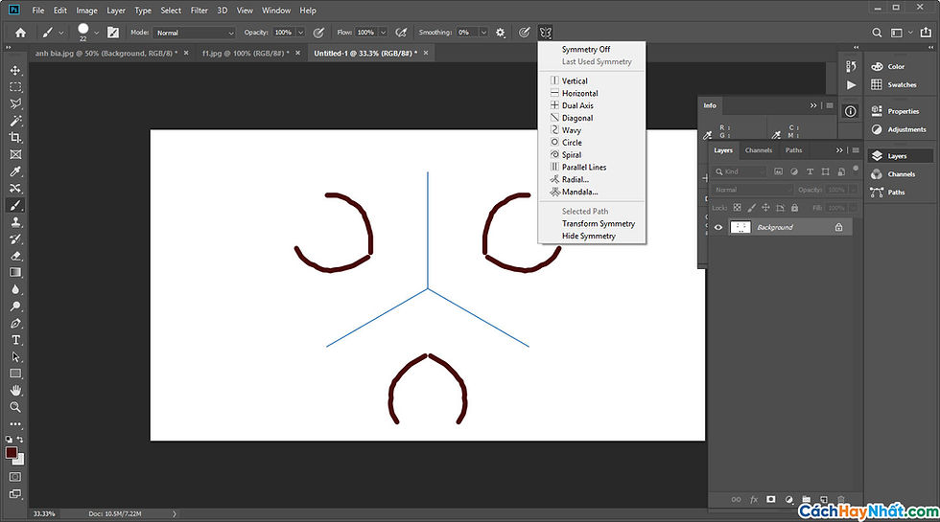
Task: Open status bar document info arrow
Action: (x=175, y=513)
